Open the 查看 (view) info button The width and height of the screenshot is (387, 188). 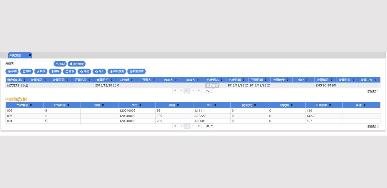pos(70,71)
